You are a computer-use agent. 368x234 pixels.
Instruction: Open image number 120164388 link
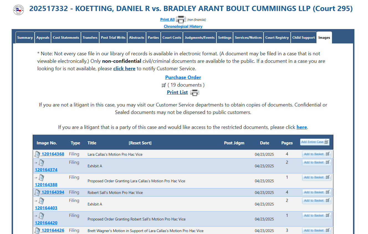point(46,185)
